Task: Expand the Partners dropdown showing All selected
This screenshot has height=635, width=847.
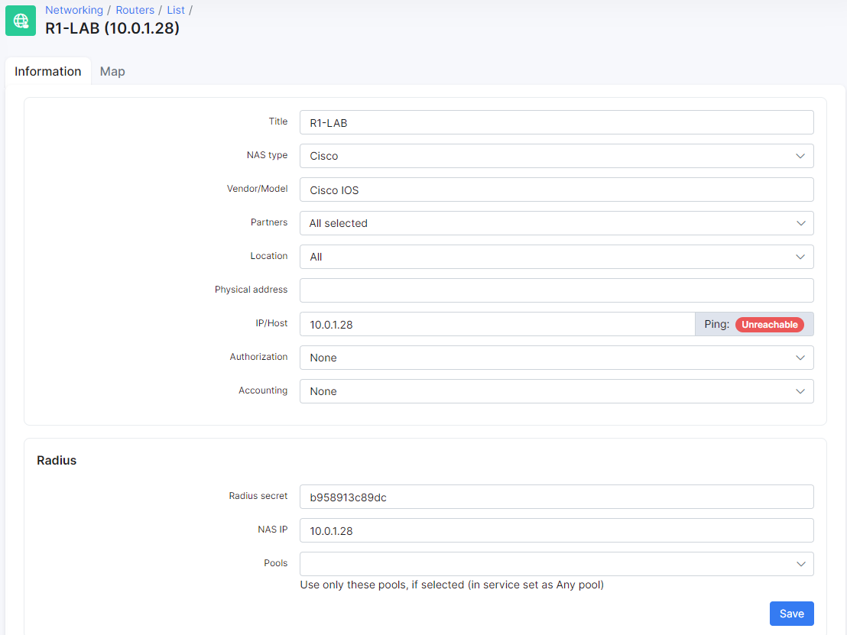Action: 557,223
